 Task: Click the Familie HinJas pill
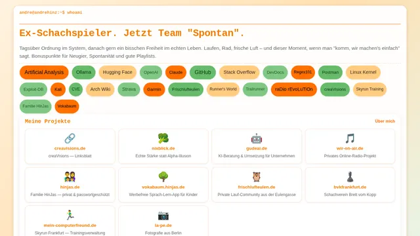click(35, 106)
